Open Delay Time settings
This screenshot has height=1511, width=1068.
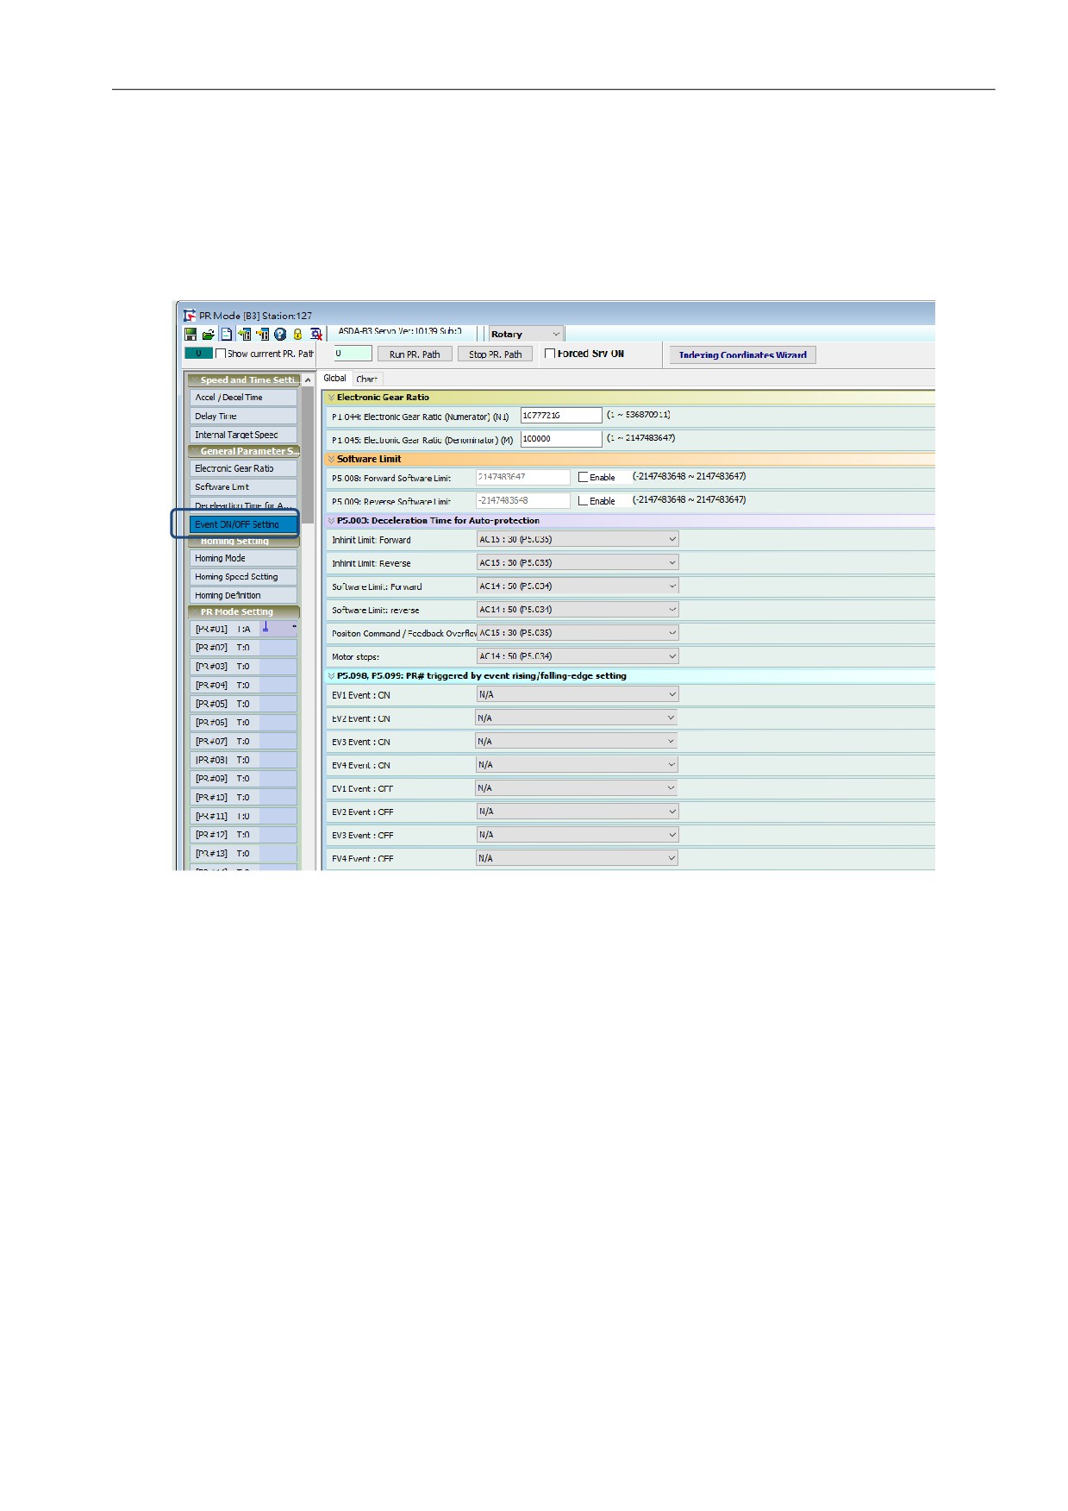coord(243,416)
